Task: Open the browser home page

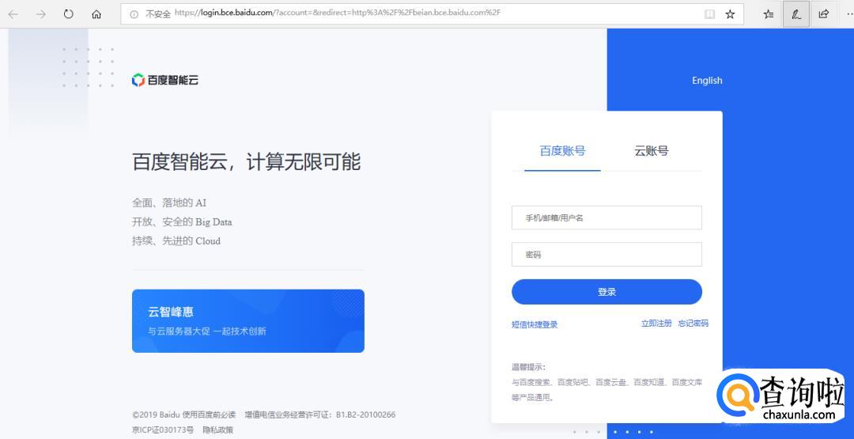Action: point(96,14)
